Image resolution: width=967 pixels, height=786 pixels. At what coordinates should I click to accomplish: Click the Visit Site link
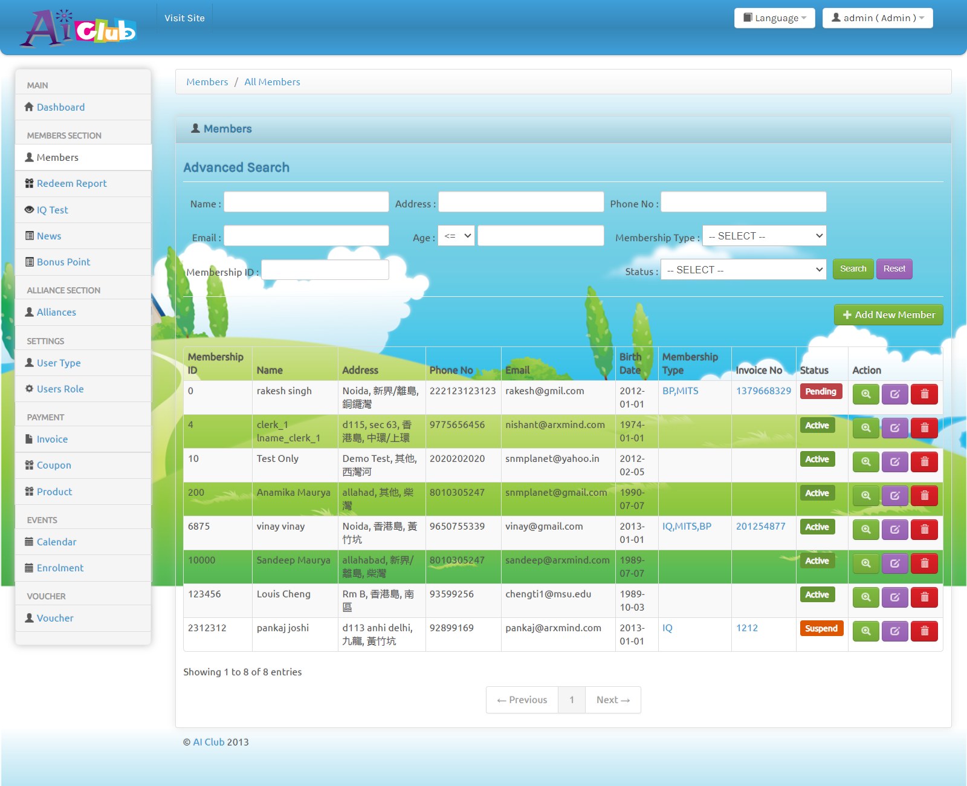point(184,18)
